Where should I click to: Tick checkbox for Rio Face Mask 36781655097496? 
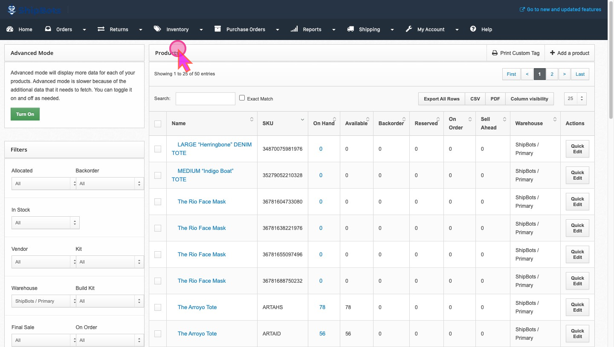pyautogui.click(x=158, y=255)
